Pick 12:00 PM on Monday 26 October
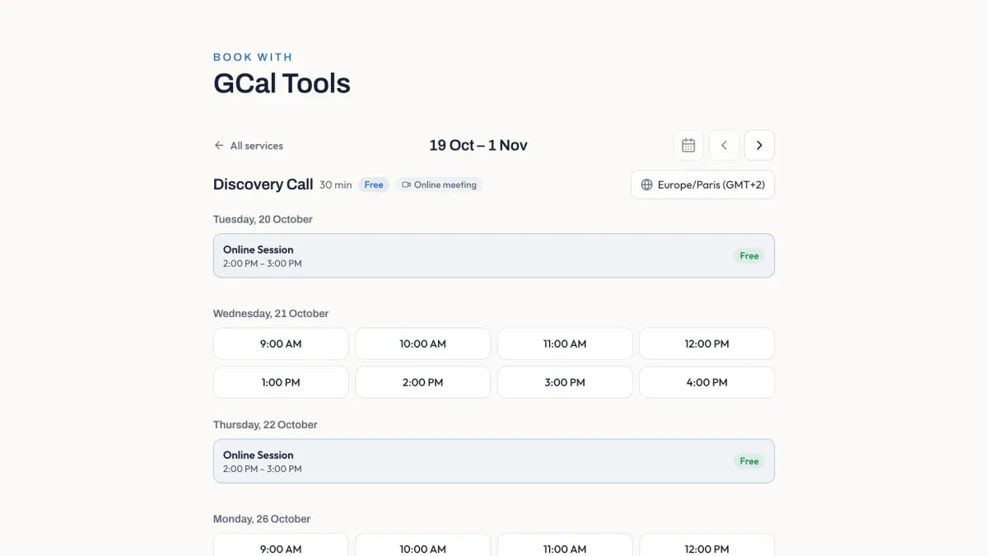This screenshot has height=556, width=988. (x=707, y=544)
